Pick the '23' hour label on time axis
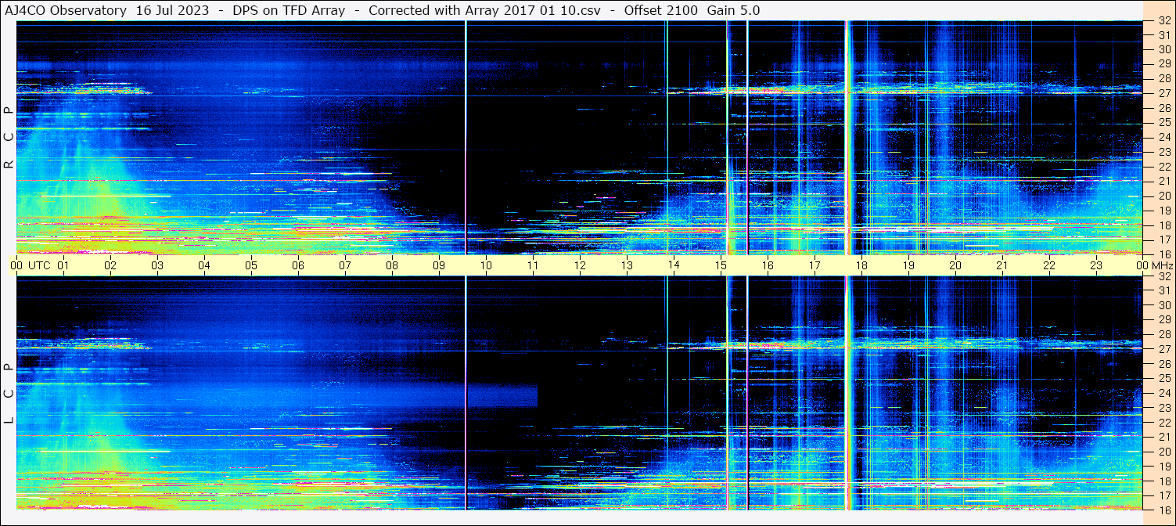The width and height of the screenshot is (1176, 526). point(1096,265)
